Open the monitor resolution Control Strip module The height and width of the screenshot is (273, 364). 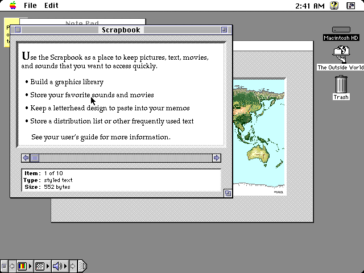[x=42, y=266]
